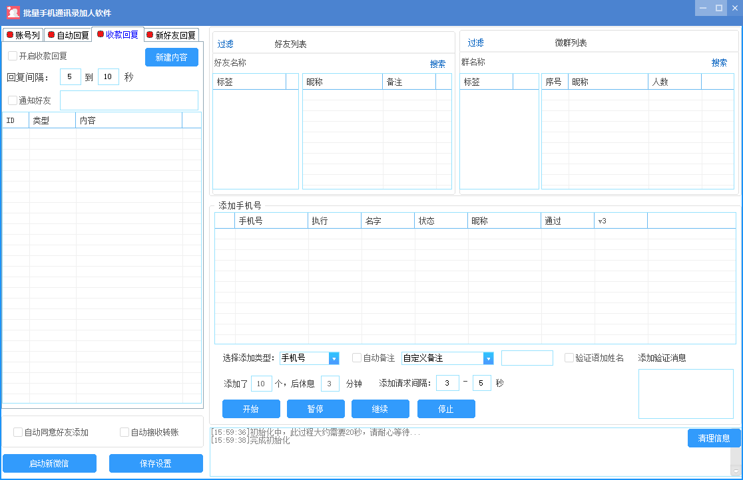Click the 添加了 count field showing 10
The height and width of the screenshot is (480, 743).
coord(261,384)
